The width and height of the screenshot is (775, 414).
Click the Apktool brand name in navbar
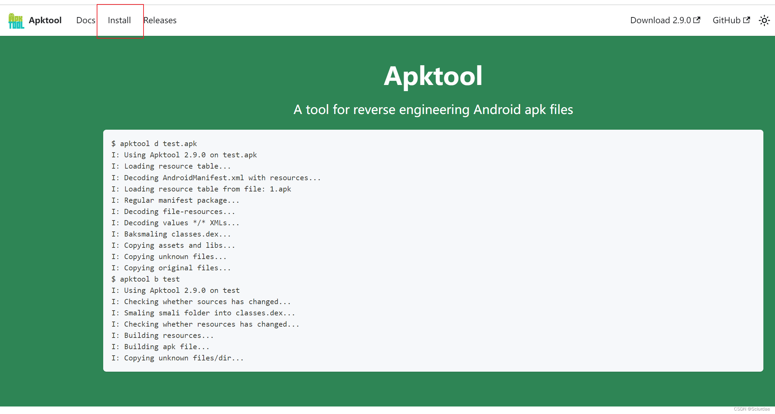point(45,20)
